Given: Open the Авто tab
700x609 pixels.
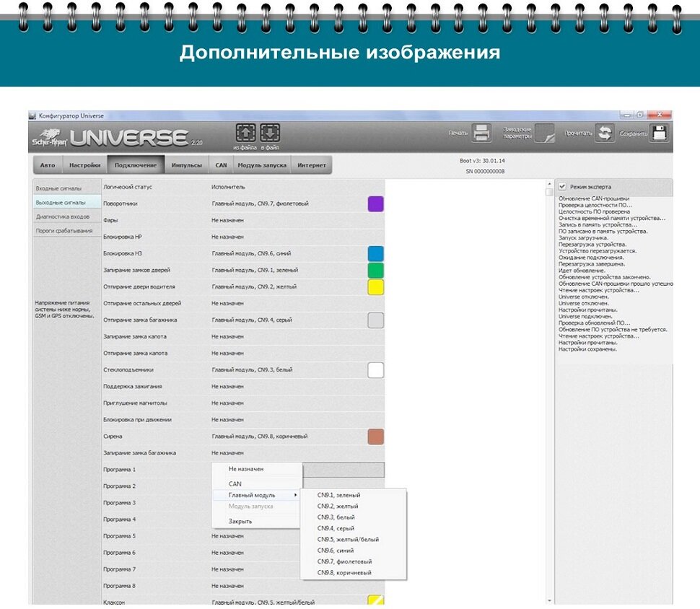Looking at the screenshot, I should point(48,165).
